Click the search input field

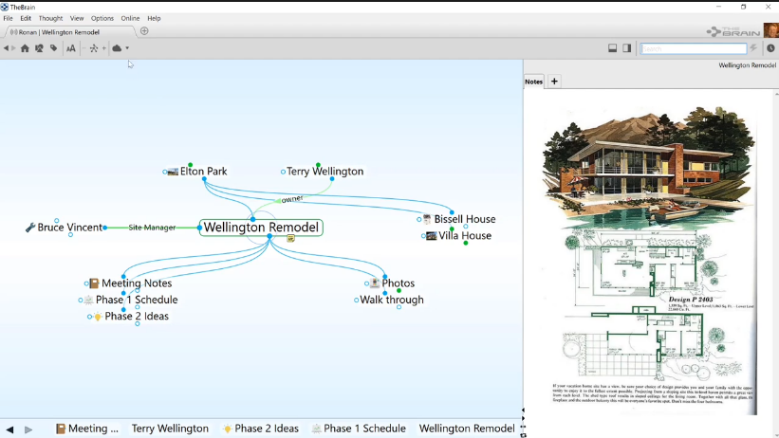tap(694, 48)
